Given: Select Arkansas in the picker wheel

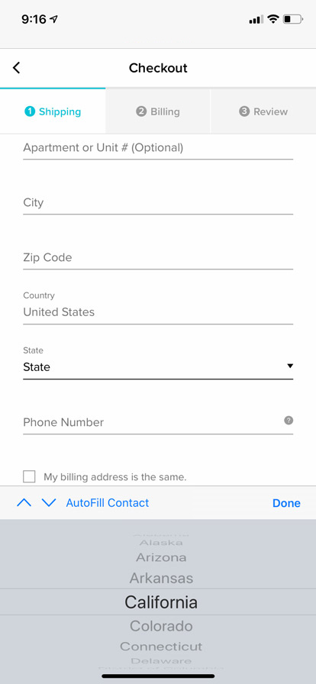Looking at the screenshot, I should click(161, 579).
